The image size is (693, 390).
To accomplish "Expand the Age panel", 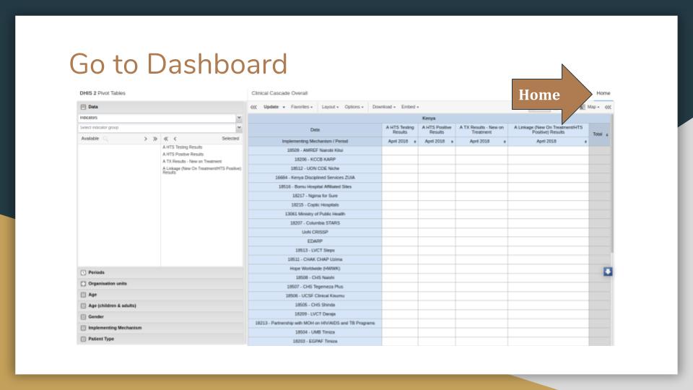I will (161, 295).
